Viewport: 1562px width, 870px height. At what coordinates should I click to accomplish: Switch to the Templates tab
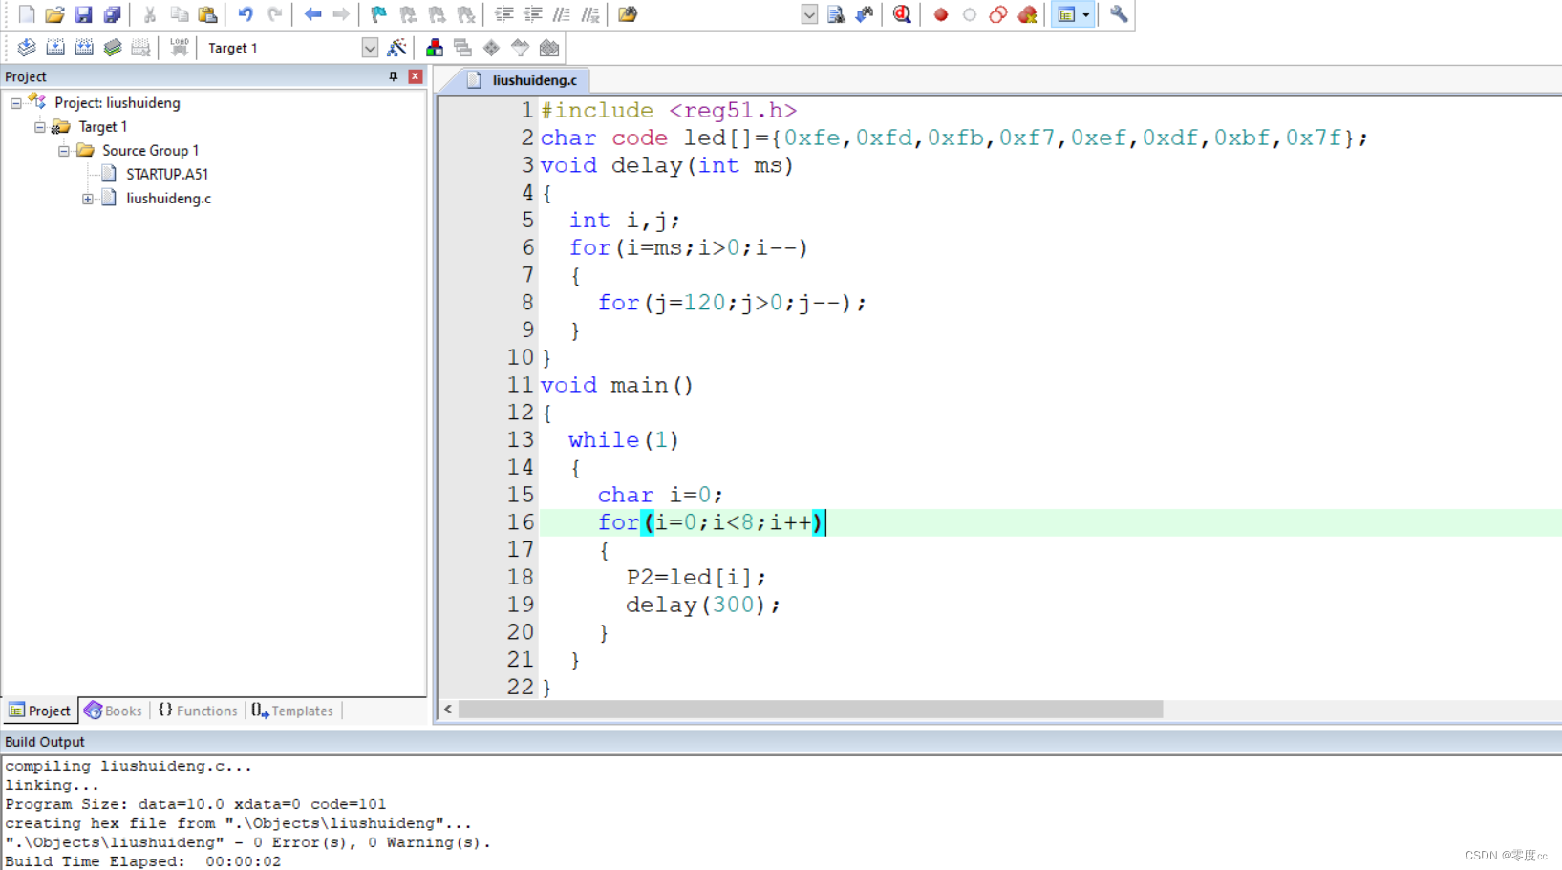pos(292,711)
